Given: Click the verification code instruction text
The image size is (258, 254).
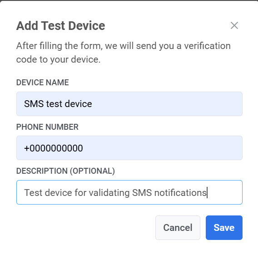Looking at the screenshot, I should coord(124,53).
